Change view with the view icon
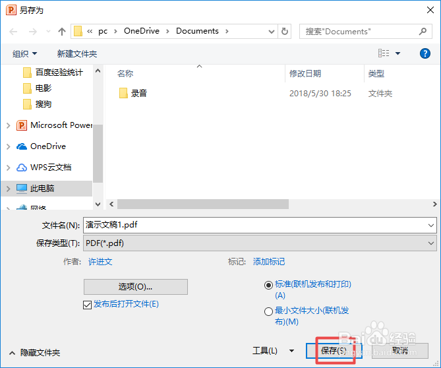This screenshot has width=441, height=368. [x=384, y=53]
